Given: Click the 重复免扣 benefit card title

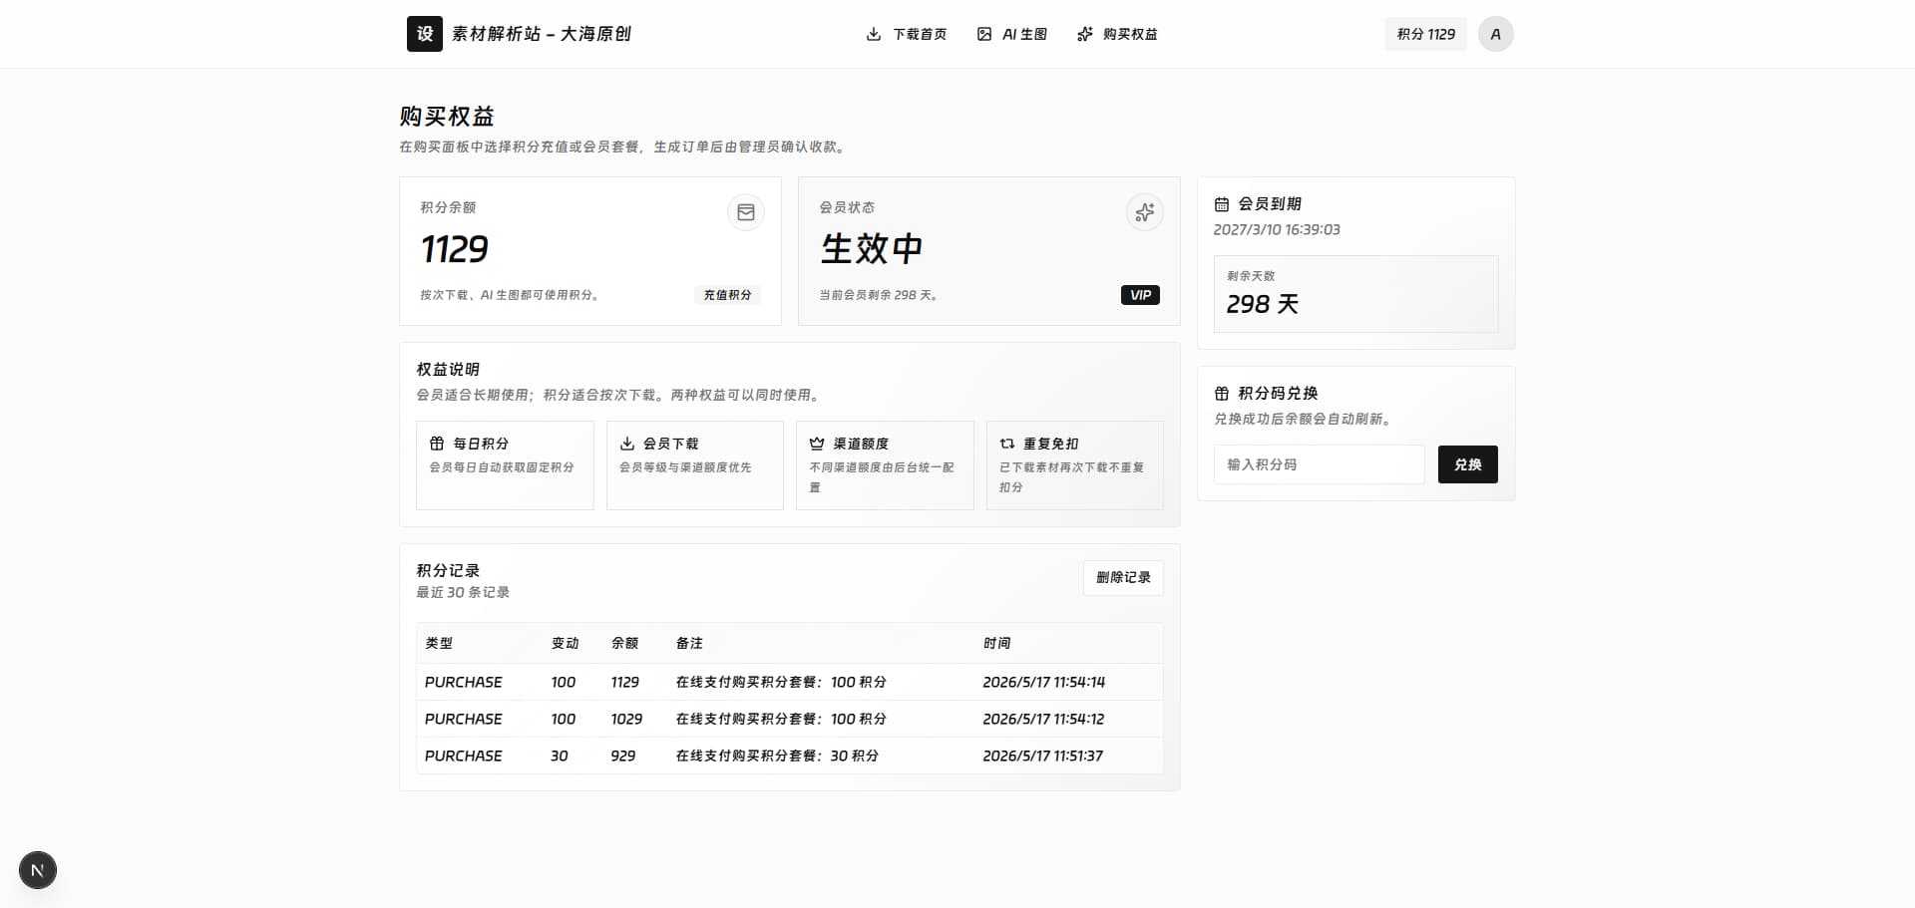Looking at the screenshot, I should click(x=1050, y=444).
